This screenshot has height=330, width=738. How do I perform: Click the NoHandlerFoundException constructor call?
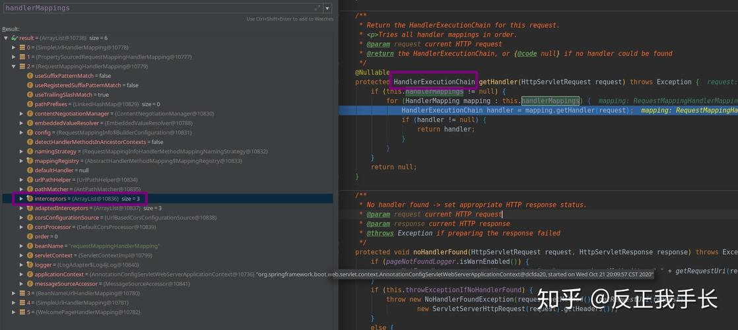point(469,300)
